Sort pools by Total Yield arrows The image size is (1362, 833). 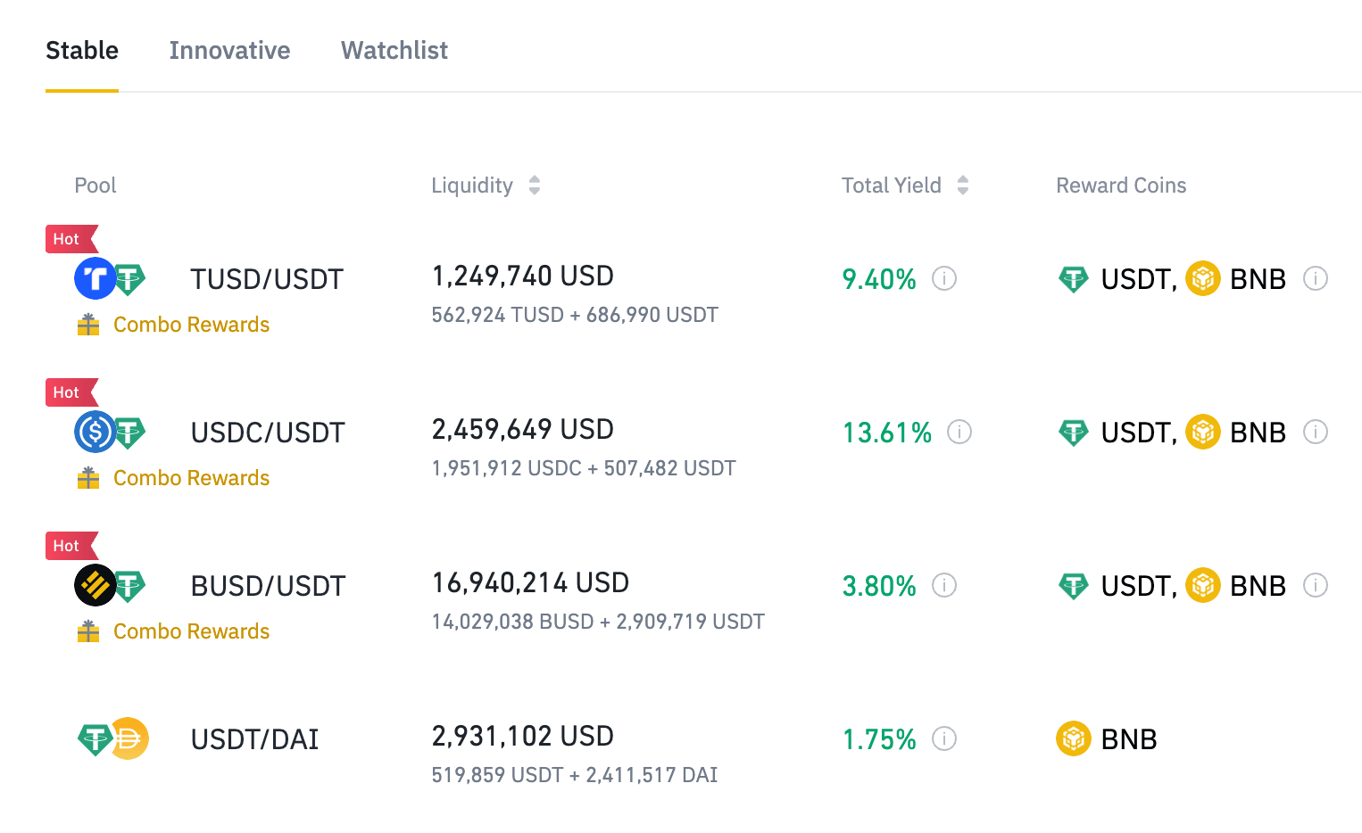(x=962, y=186)
